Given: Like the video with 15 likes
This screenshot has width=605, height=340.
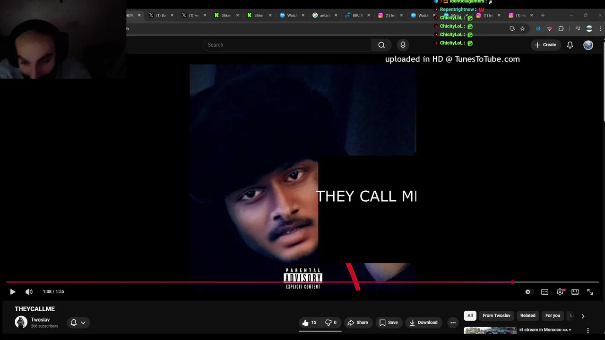Looking at the screenshot, I should [309, 323].
